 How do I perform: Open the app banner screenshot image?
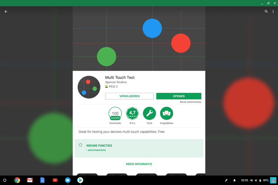[139, 39]
